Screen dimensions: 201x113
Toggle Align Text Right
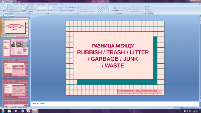(x=68, y=11)
